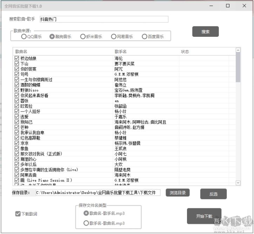Maximize the 全网音乐批量下载 window
This screenshot has width=254, height=234.
click(x=228, y=6)
